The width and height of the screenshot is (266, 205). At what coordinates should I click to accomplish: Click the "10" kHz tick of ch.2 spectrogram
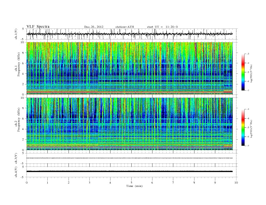23,98
